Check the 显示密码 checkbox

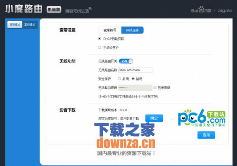coord(155,88)
